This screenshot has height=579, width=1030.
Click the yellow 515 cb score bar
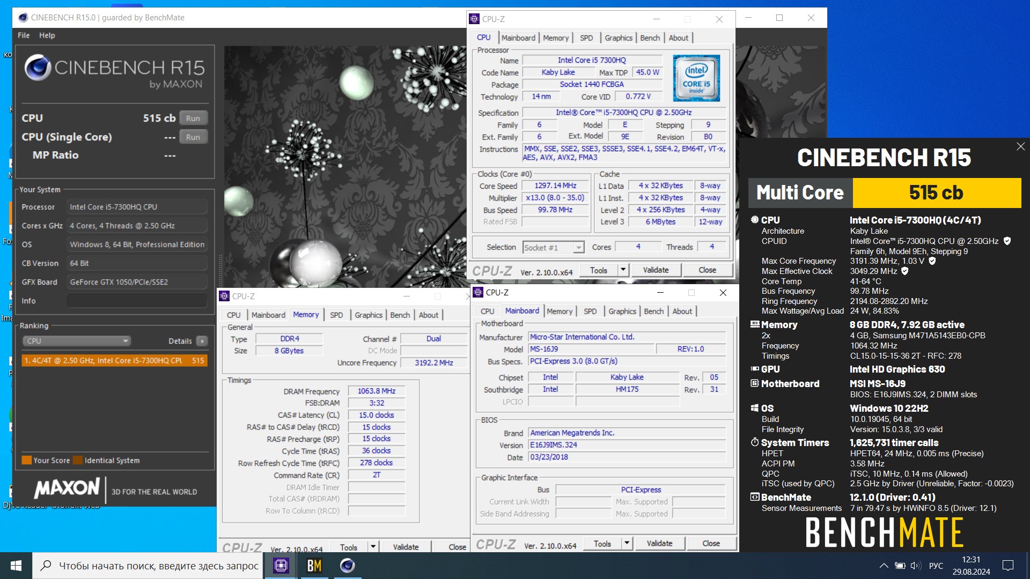click(937, 193)
